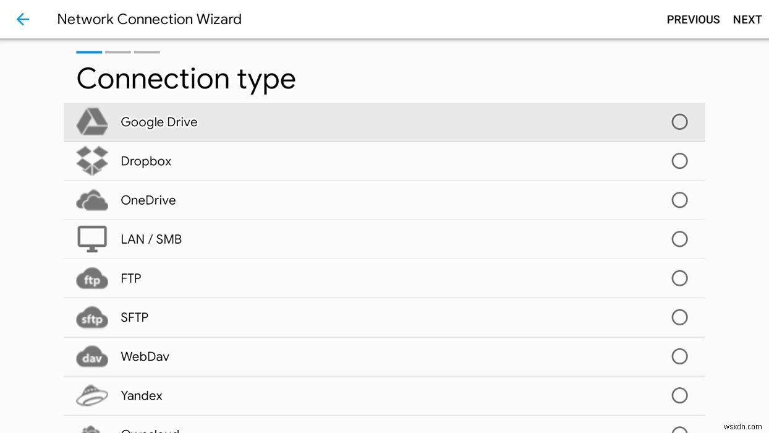Choose the LAN / SMB radio option
This screenshot has width=769, height=433.
[x=679, y=239]
